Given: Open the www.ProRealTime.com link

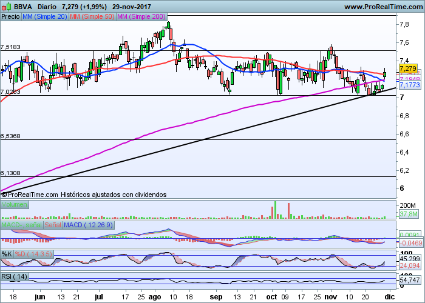Looking at the screenshot, I should 382,6.
